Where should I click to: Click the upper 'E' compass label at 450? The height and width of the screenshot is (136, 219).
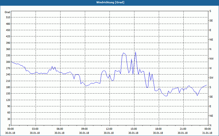pyautogui.click(x=210, y=30)
